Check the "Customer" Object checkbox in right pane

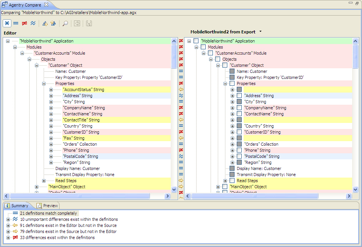225,65
